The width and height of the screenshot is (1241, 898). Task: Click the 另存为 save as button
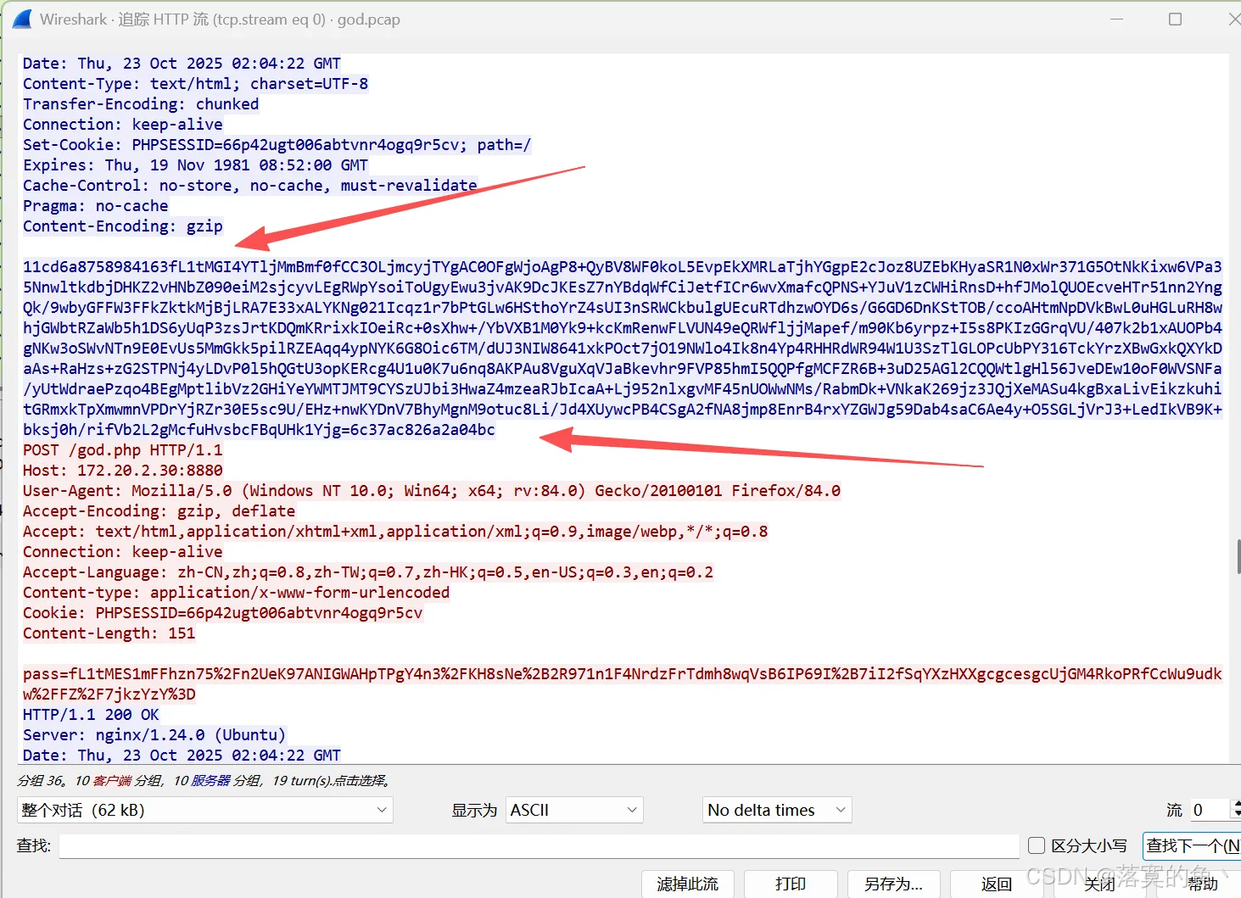pos(893,884)
